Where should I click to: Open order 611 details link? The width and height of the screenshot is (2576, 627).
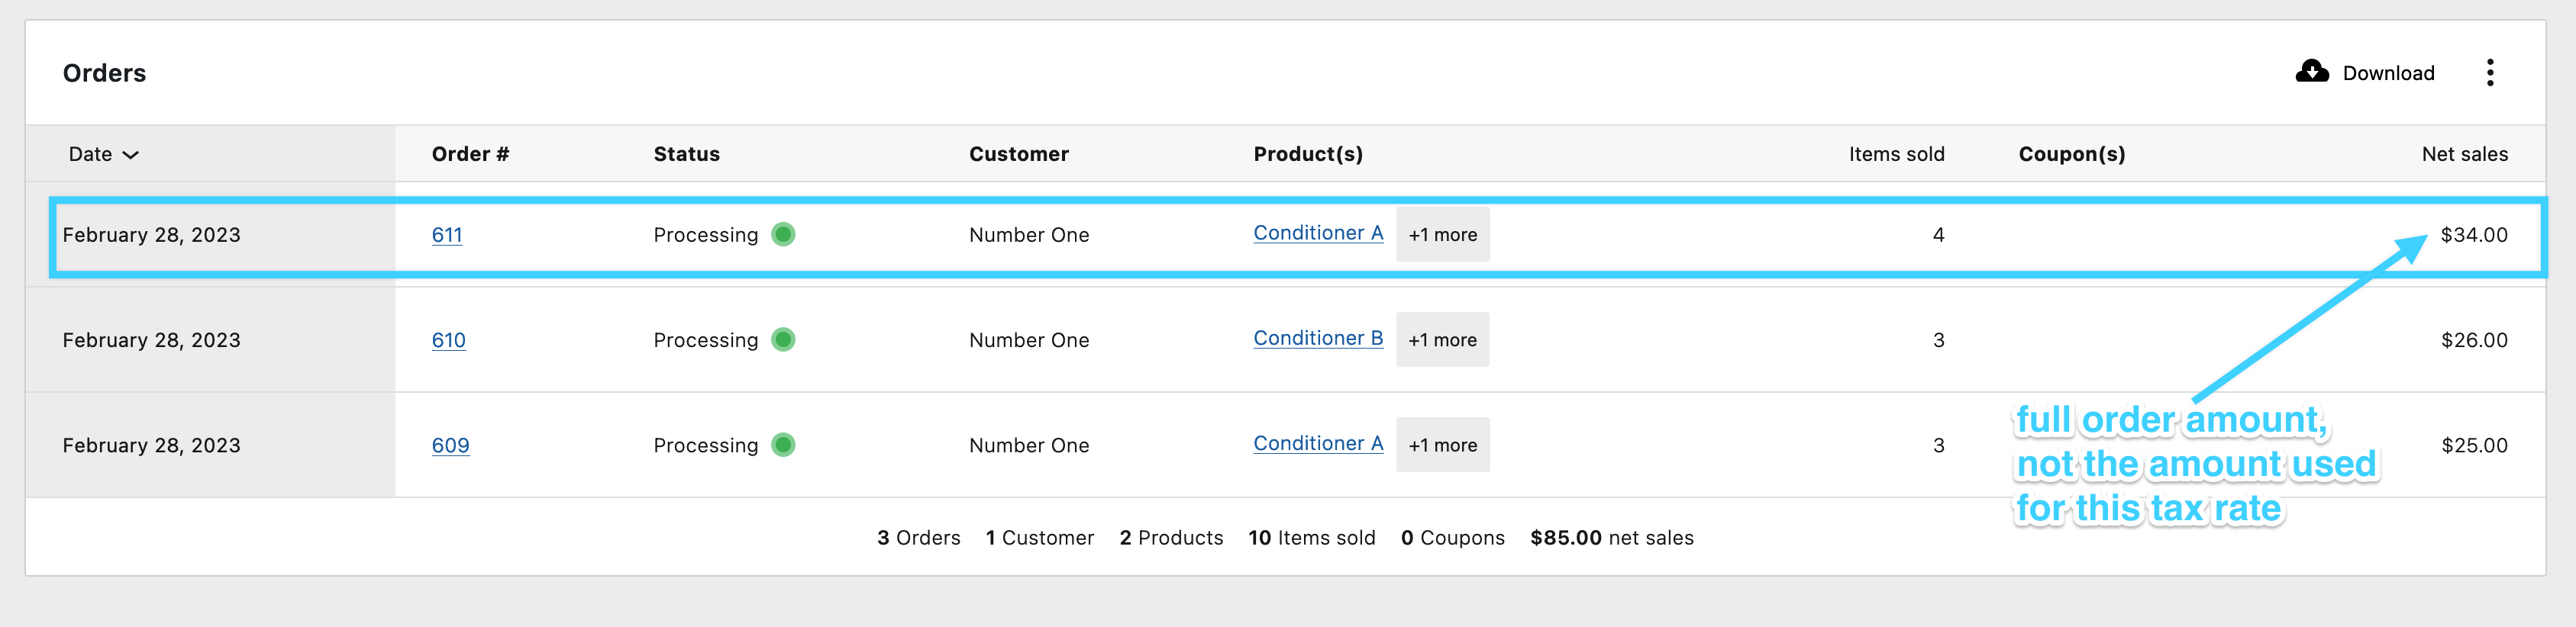(x=447, y=233)
